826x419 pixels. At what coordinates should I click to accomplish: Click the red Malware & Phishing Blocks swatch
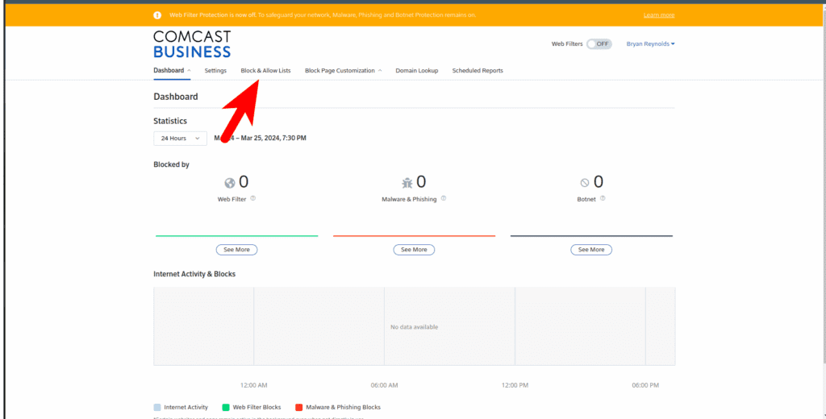(x=299, y=407)
